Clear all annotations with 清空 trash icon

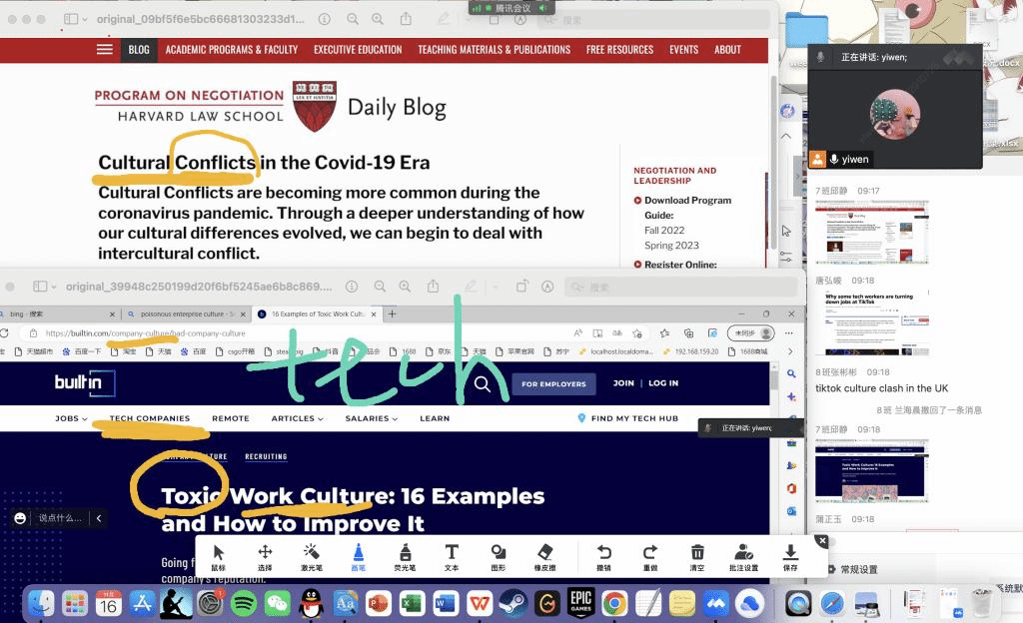(x=697, y=558)
